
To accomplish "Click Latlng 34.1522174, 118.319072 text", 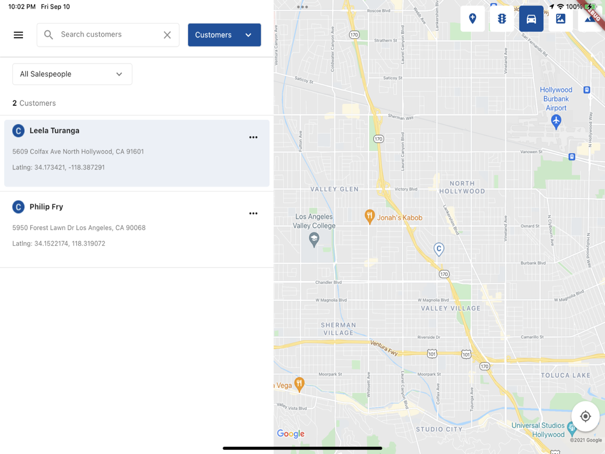I will click(x=59, y=243).
